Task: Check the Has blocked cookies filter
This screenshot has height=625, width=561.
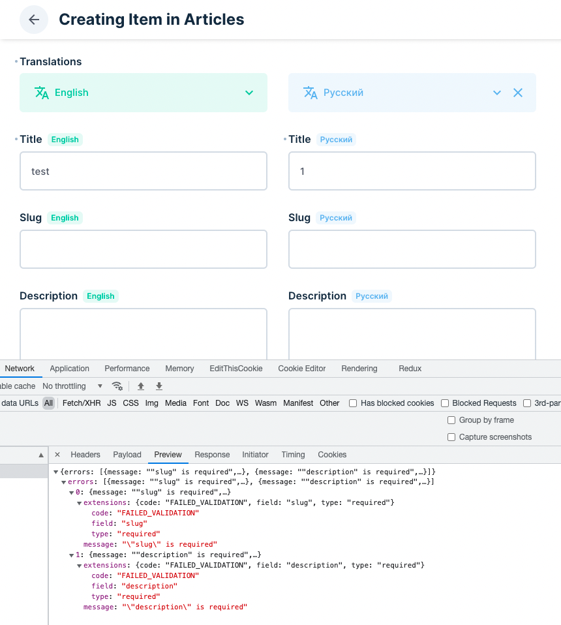Action: pos(352,403)
